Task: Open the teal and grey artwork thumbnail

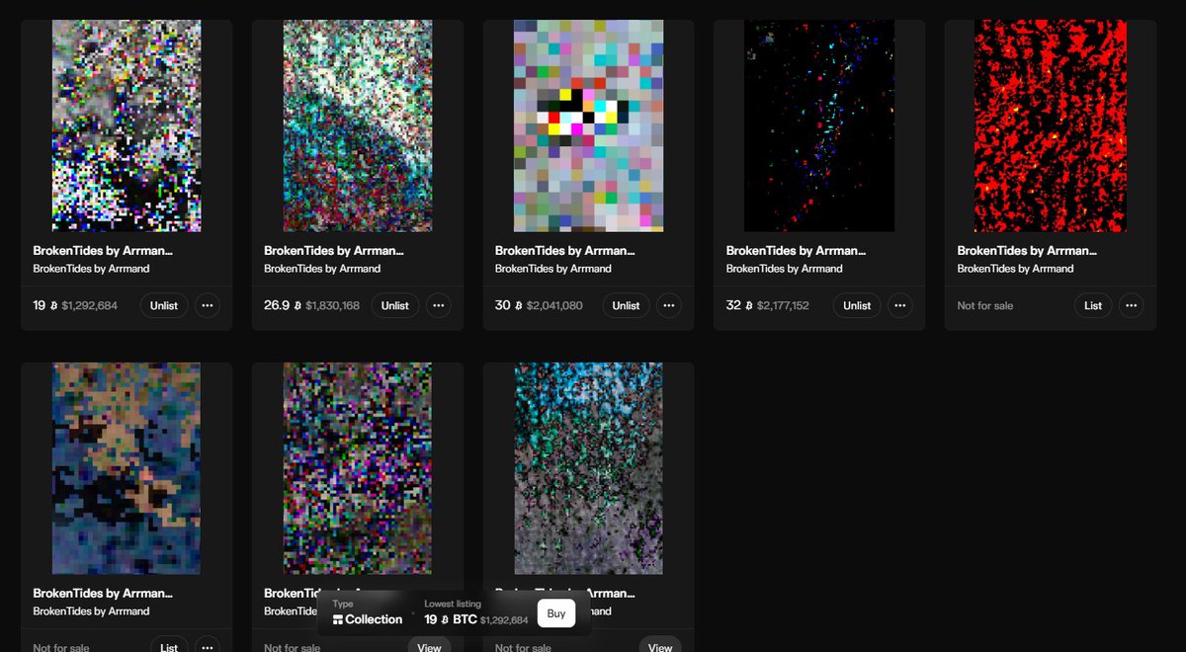Action: (x=588, y=468)
